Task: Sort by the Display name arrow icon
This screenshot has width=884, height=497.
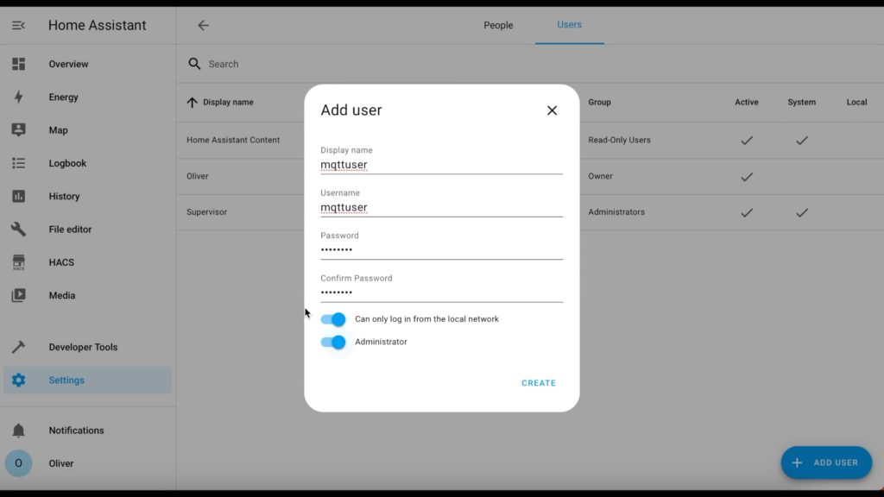Action: 193,102
